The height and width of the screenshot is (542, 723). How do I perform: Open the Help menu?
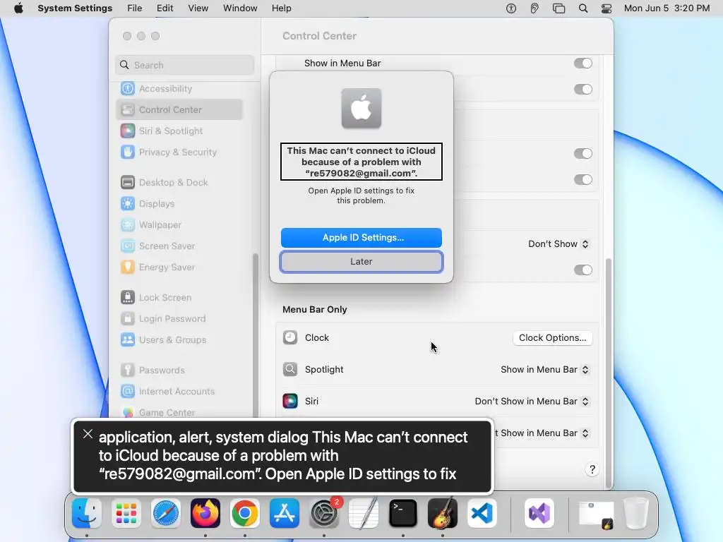click(281, 8)
